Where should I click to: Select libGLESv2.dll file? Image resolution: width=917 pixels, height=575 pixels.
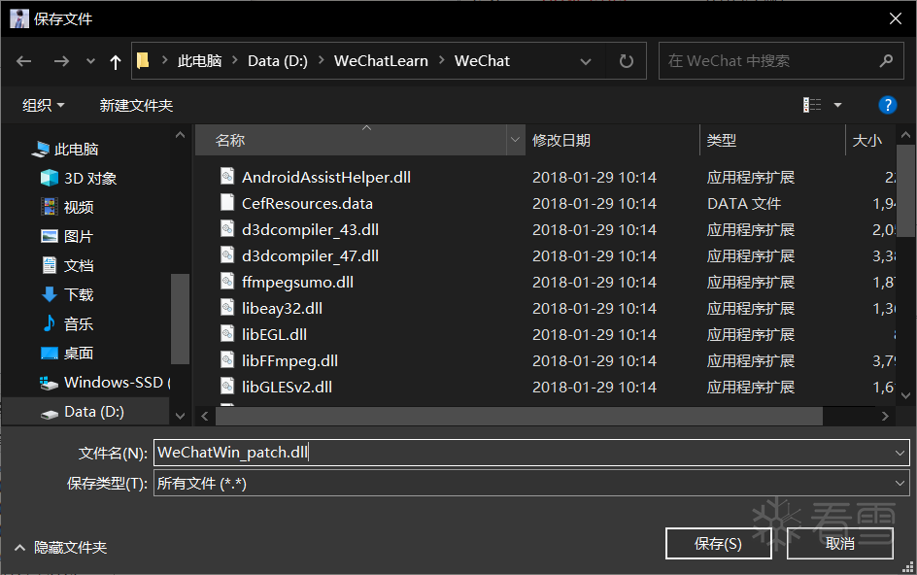point(287,388)
